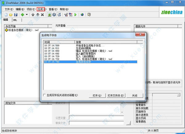
Task: Click the down arrow of the text area scrollbar
Action: coord(122,112)
